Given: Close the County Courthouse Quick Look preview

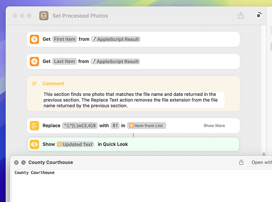Looking at the screenshot, I should pos(16,162).
